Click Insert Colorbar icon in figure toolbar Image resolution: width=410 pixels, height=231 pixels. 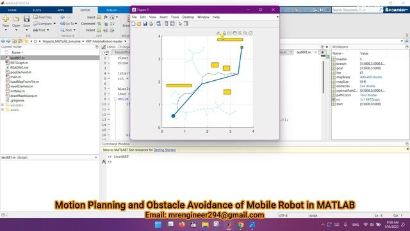coord(167,24)
